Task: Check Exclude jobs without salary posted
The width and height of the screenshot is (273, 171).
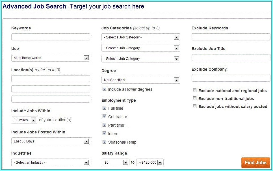Action: 194,106
